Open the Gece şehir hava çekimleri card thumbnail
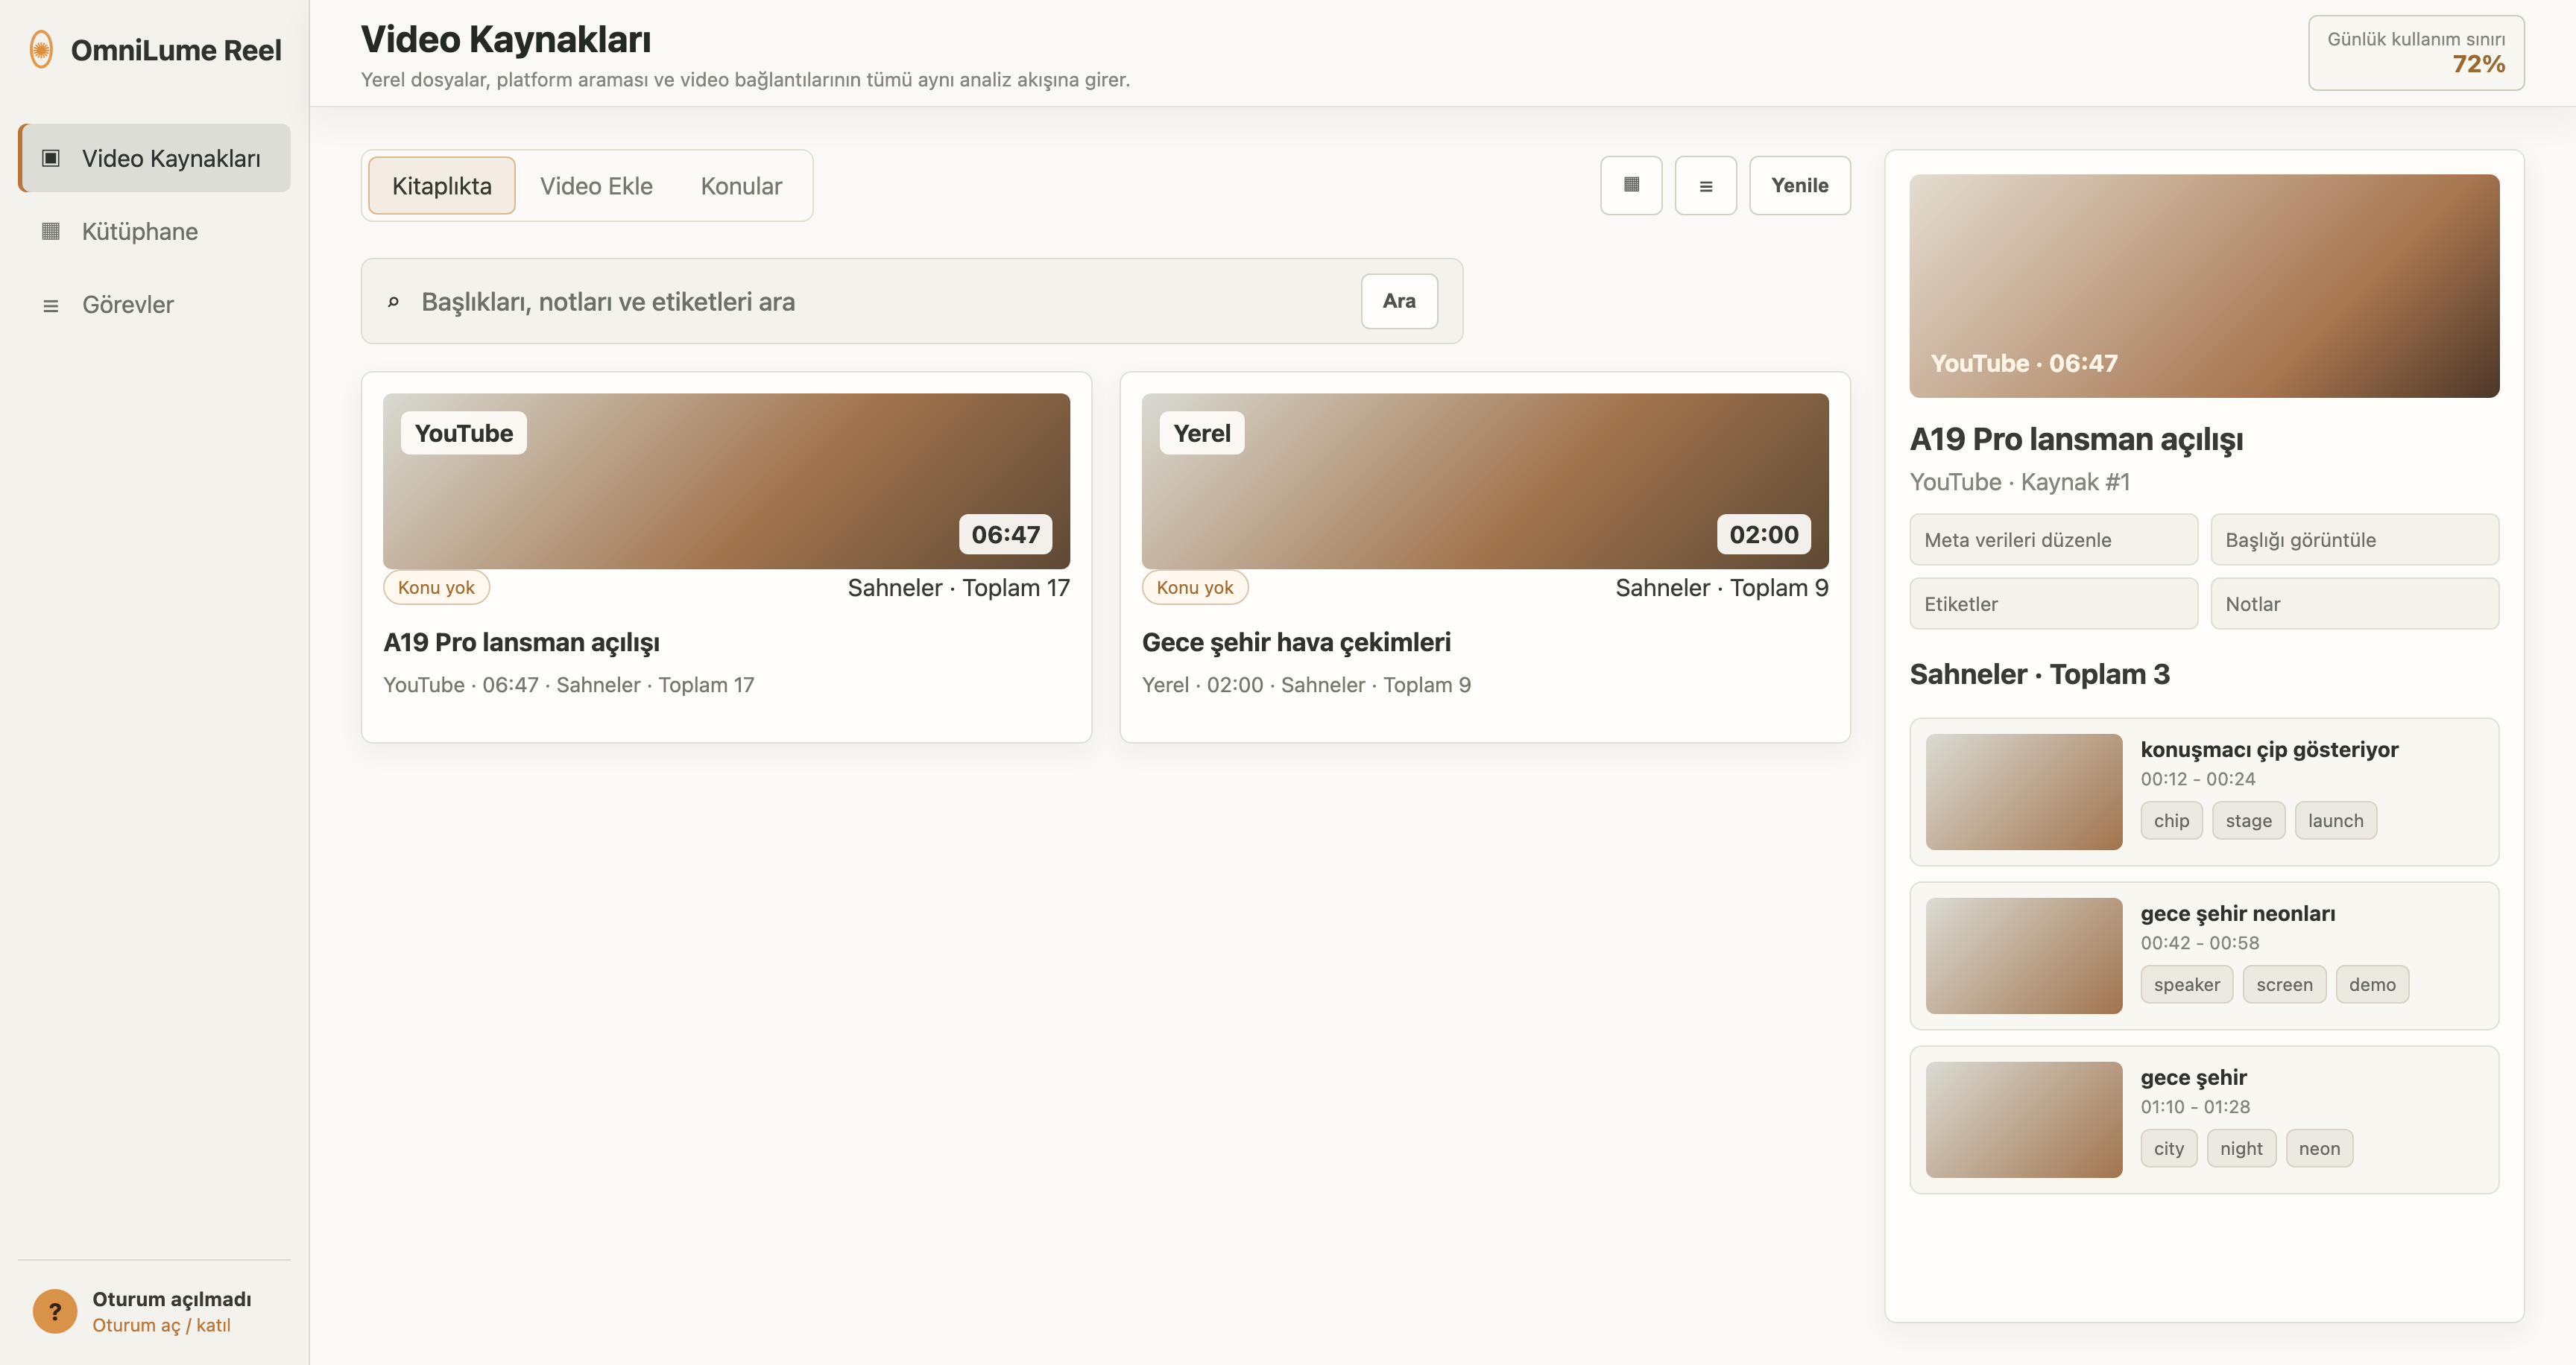Image resolution: width=2576 pixels, height=1365 pixels. 1485,481
